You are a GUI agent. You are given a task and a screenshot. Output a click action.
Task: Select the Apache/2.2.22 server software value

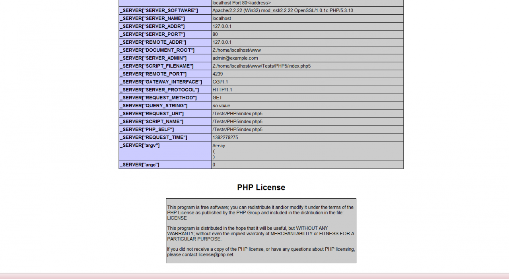(283, 10)
